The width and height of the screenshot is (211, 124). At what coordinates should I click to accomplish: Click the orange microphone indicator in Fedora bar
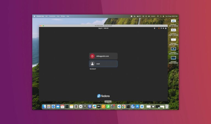click(x=159, y=28)
